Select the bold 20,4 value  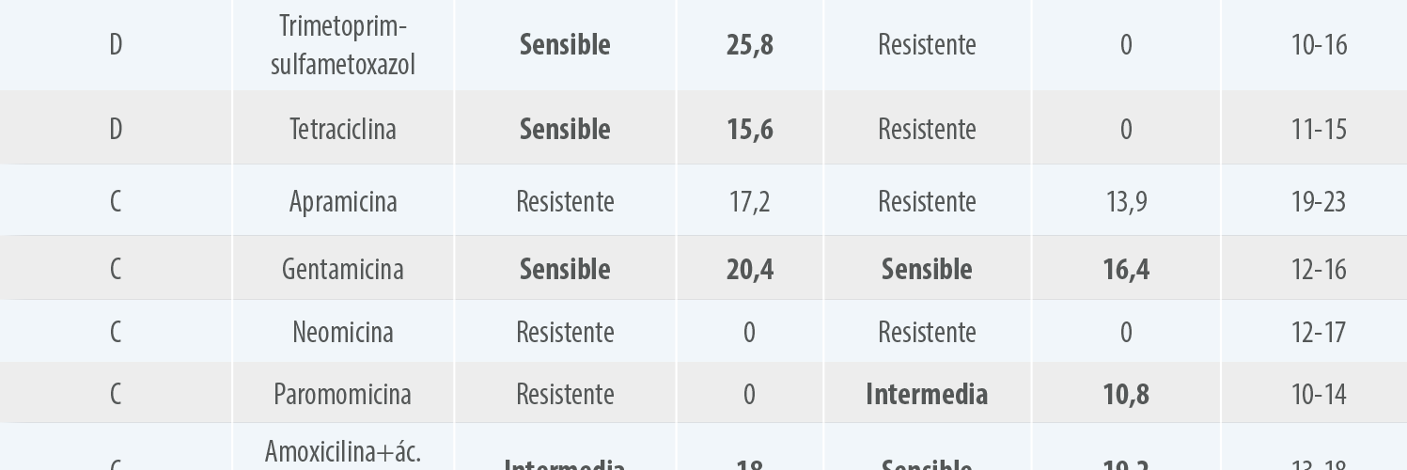pyautogui.click(x=750, y=269)
